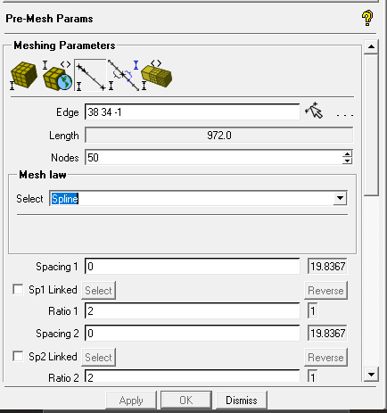The height and width of the screenshot is (413, 387).
Task: Enable the Sp2 Linked checkbox
Action: tap(18, 356)
